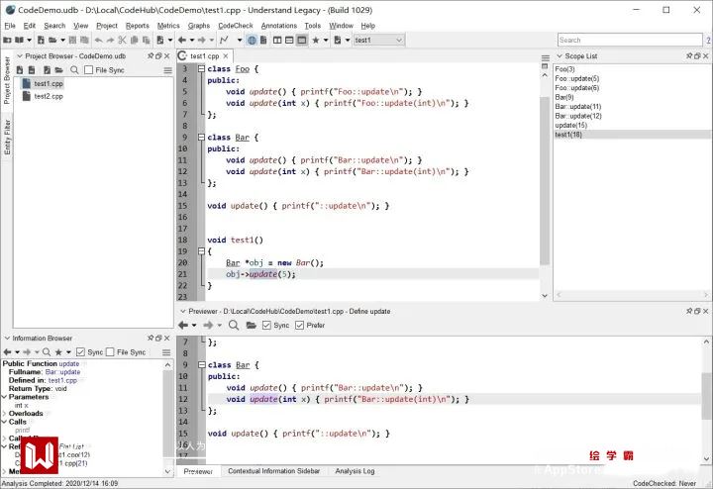Open the Reports menu
The height and width of the screenshot is (489, 713).
(138, 26)
